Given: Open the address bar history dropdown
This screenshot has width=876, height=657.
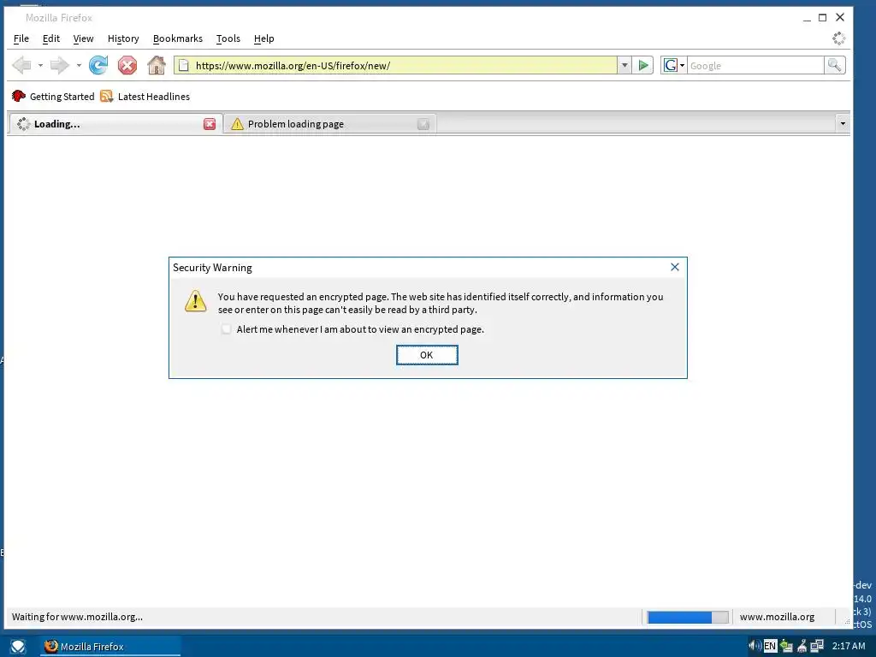Looking at the screenshot, I should (624, 65).
